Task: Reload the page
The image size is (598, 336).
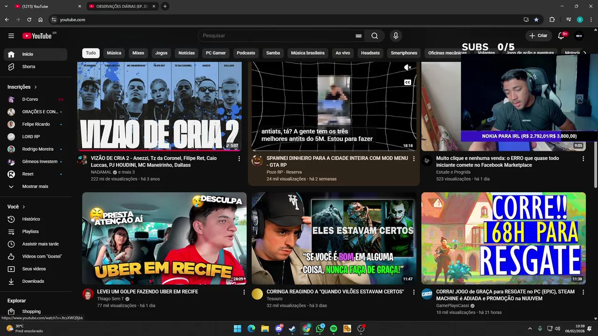Action: tap(29, 20)
